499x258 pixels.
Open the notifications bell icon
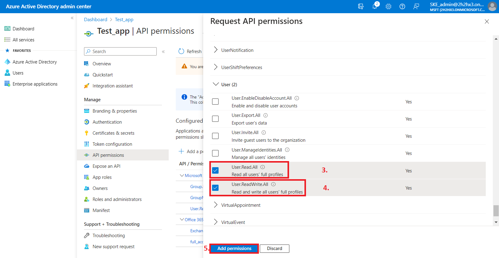[x=375, y=6]
